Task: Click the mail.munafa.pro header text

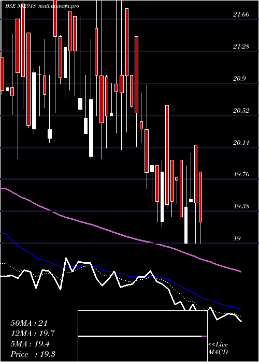Action: (x=59, y=6)
